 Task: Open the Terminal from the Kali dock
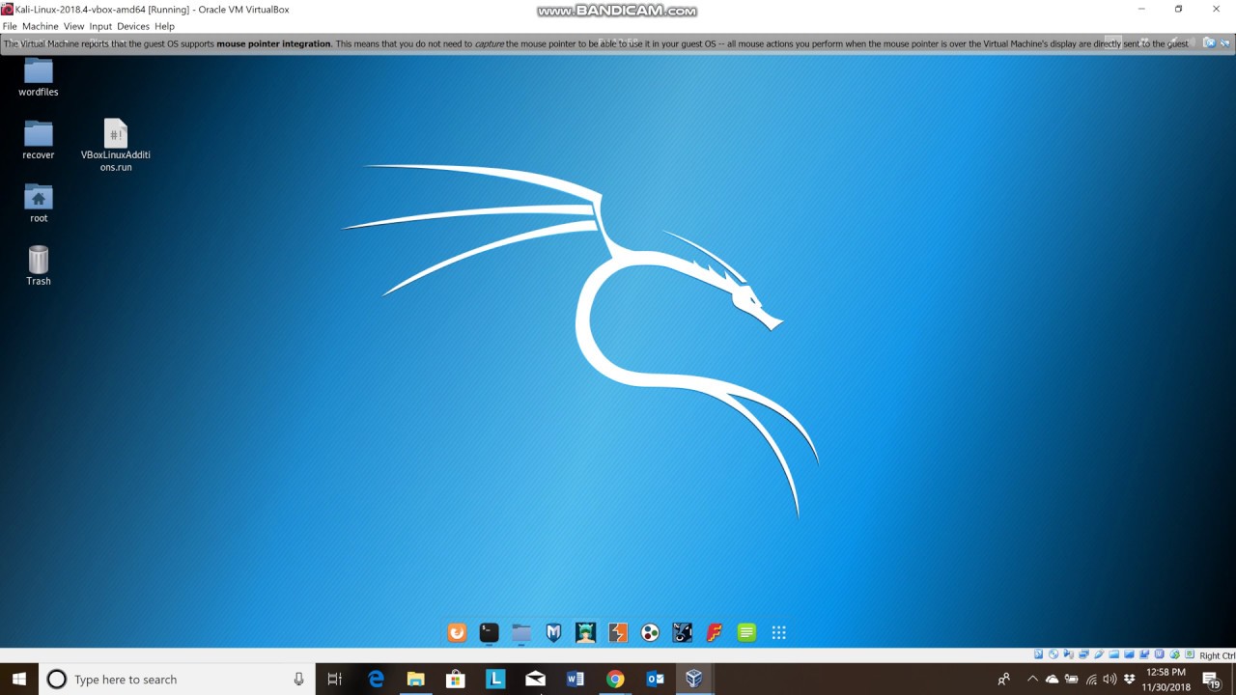(x=489, y=632)
